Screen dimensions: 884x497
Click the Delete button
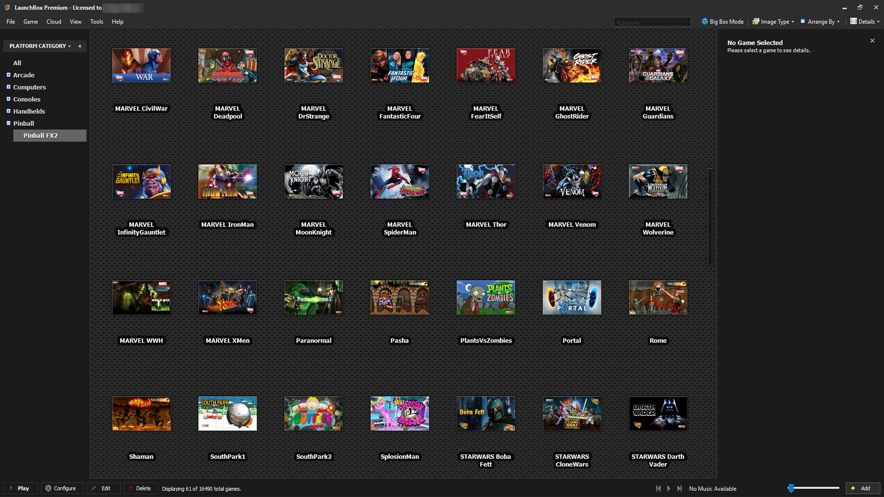coord(141,488)
